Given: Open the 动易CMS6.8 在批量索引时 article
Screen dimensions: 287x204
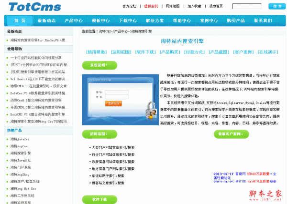Looking at the screenshot, I should [x=40, y=86].
